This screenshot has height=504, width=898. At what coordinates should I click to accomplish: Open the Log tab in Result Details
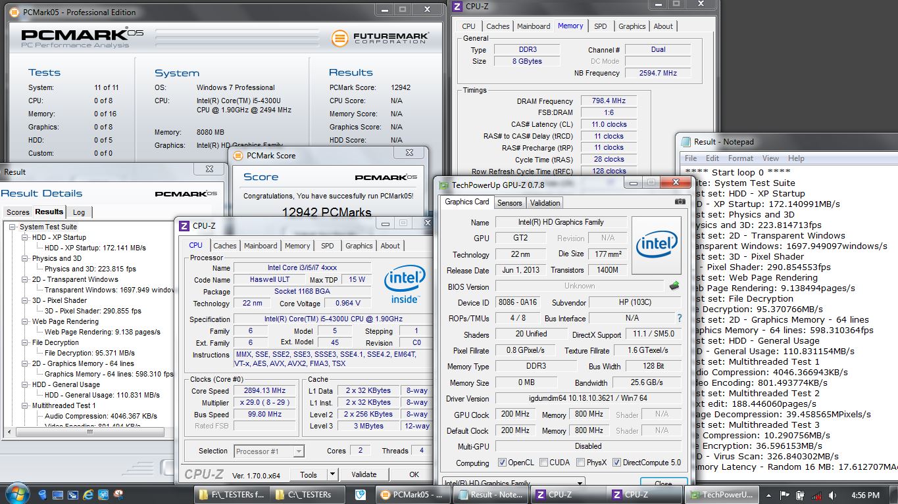tap(79, 212)
